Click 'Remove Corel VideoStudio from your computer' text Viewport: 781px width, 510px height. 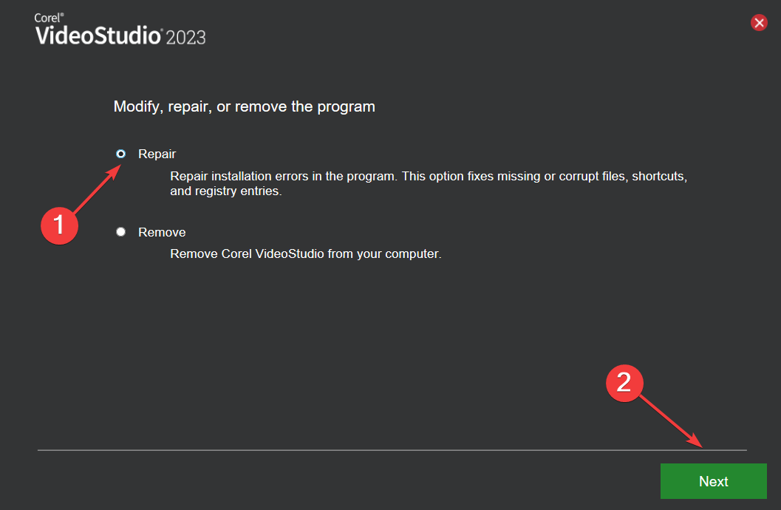[x=305, y=254]
